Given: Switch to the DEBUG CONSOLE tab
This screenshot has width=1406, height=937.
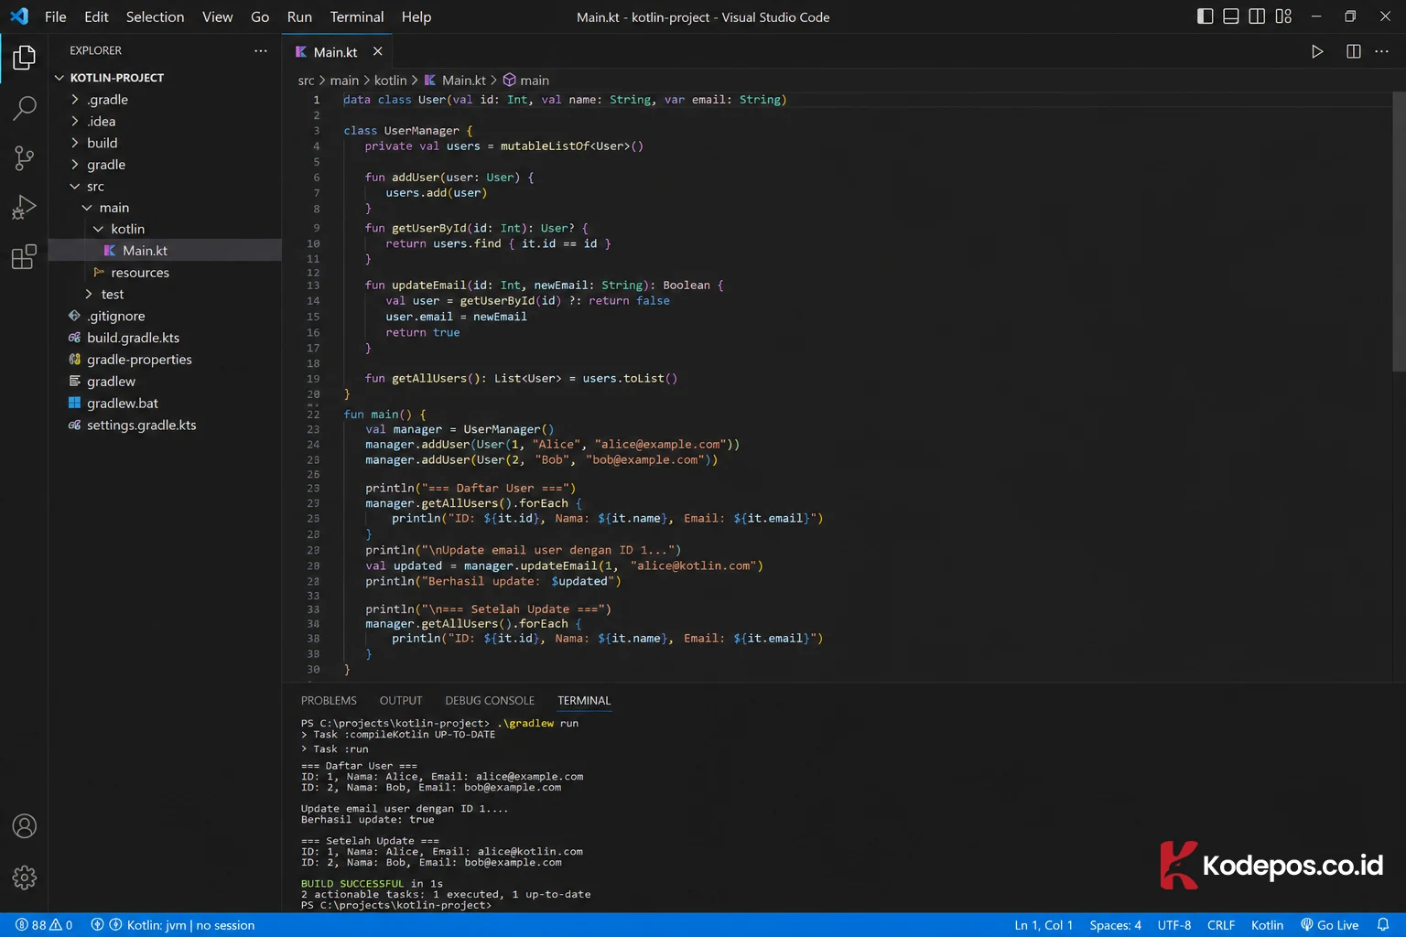Looking at the screenshot, I should tap(490, 701).
